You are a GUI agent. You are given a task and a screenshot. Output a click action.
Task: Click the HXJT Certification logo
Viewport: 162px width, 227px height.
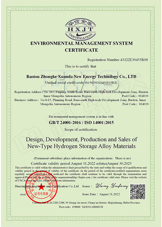coord(81,30)
